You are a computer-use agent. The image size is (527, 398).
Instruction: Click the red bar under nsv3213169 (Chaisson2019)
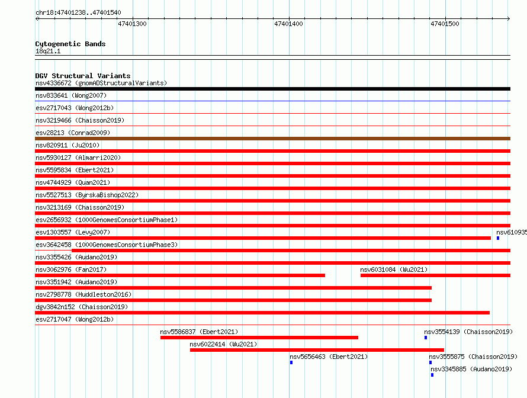tap(272, 213)
